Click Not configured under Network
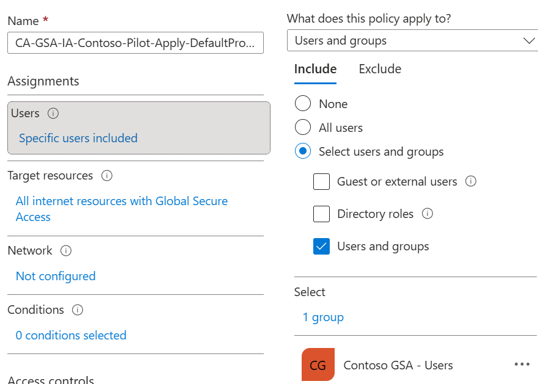 (56, 276)
